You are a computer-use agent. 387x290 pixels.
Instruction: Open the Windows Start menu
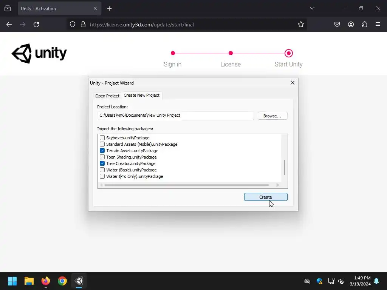point(12,281)
